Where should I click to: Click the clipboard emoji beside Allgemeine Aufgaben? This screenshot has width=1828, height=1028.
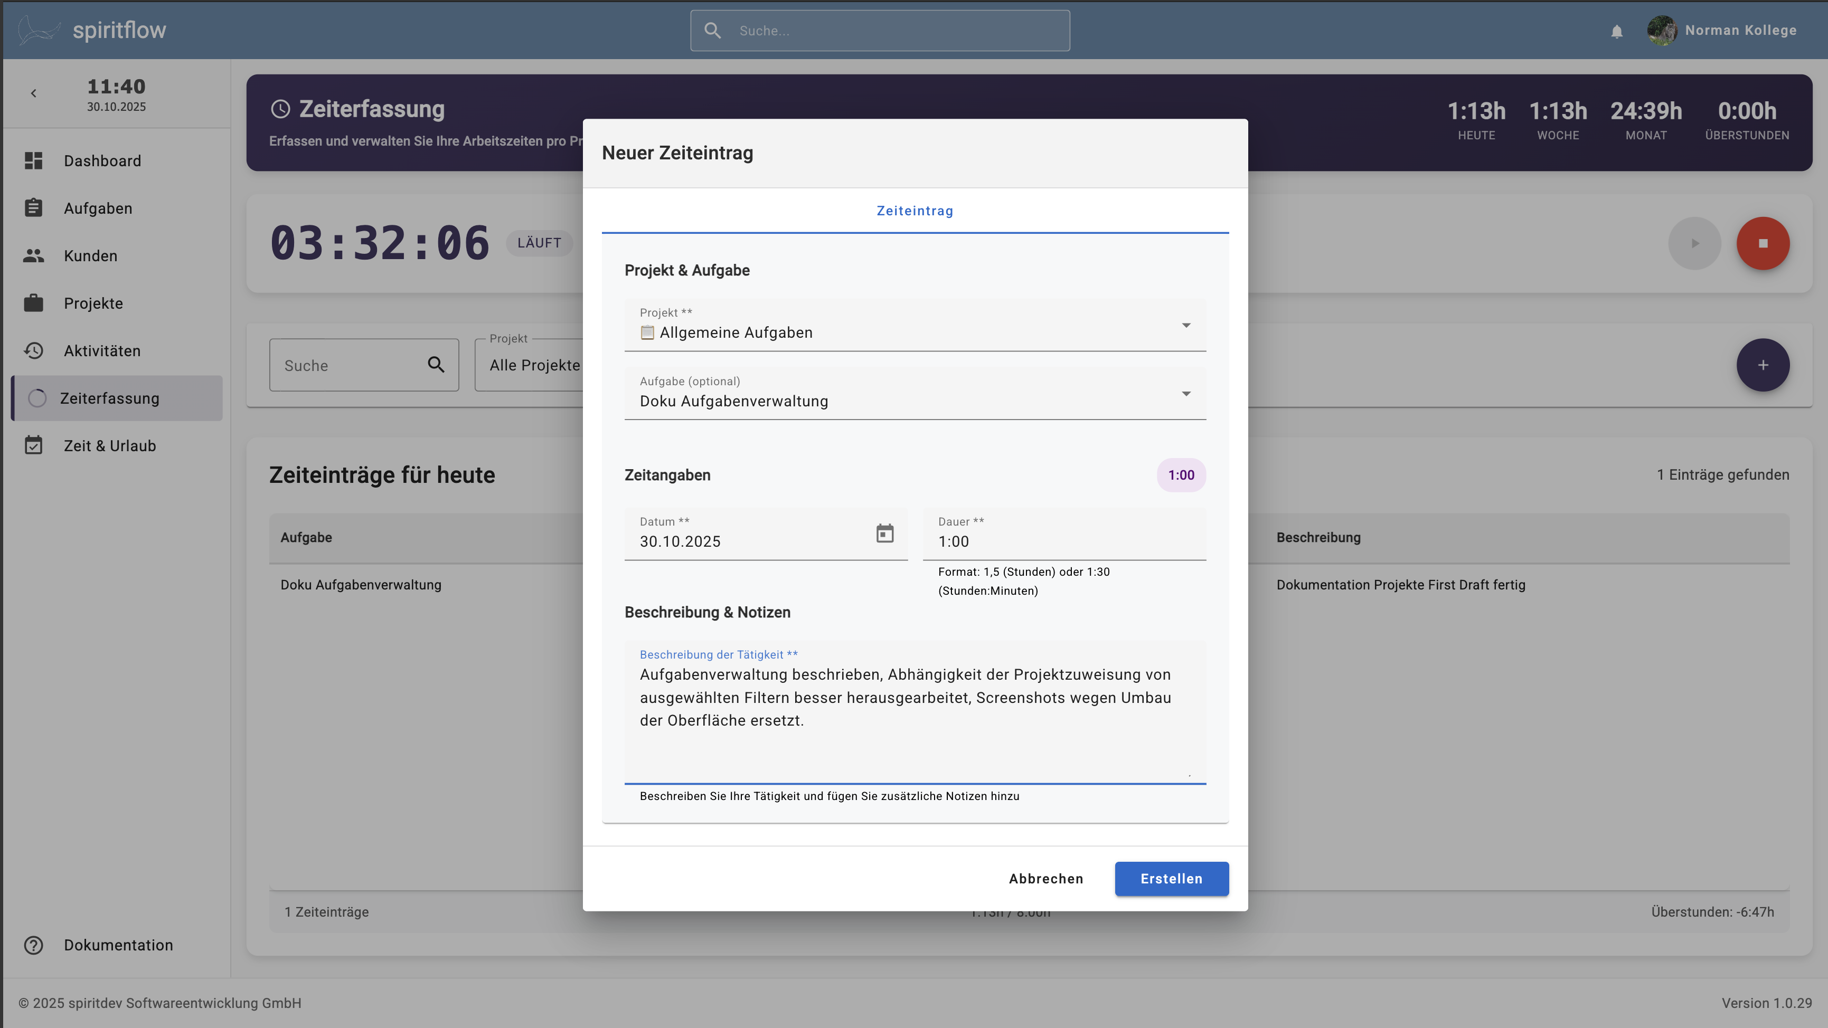(647, 332)
